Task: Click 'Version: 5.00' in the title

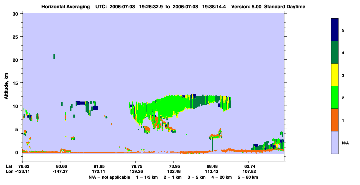Action: pyautogui.click(x=246, y=7)
